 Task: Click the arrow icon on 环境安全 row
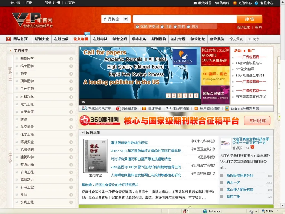point(71,142)
